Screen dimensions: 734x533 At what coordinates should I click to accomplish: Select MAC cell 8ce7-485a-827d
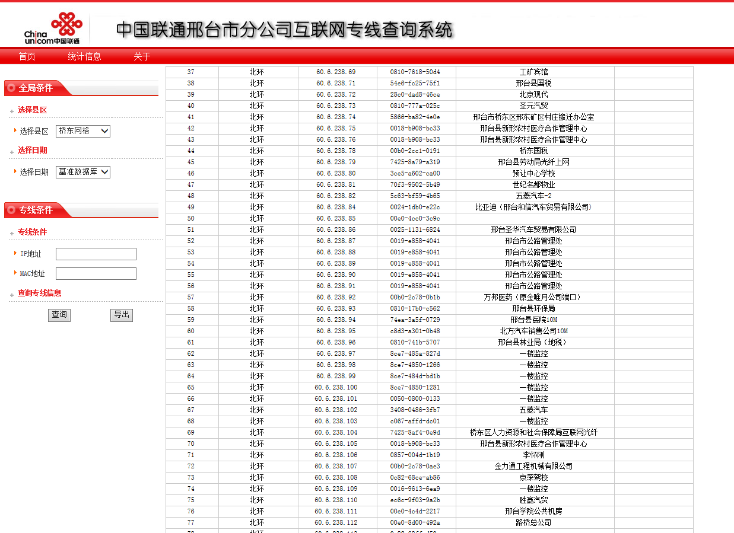416,353
